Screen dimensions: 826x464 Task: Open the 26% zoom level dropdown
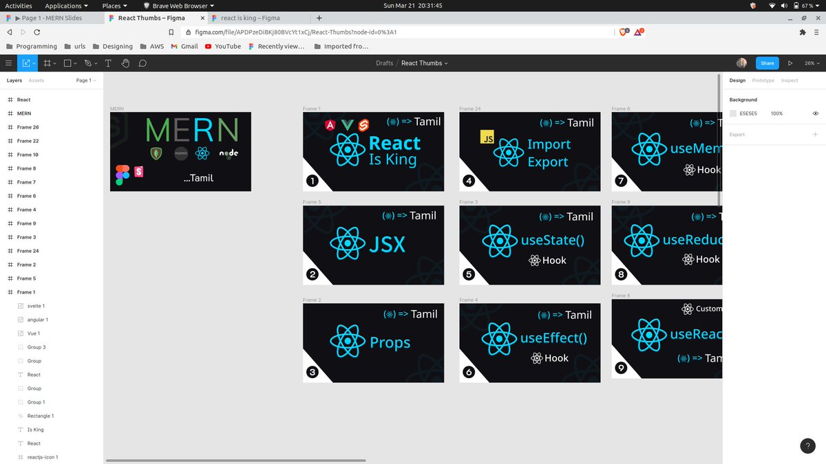[812, 63]
